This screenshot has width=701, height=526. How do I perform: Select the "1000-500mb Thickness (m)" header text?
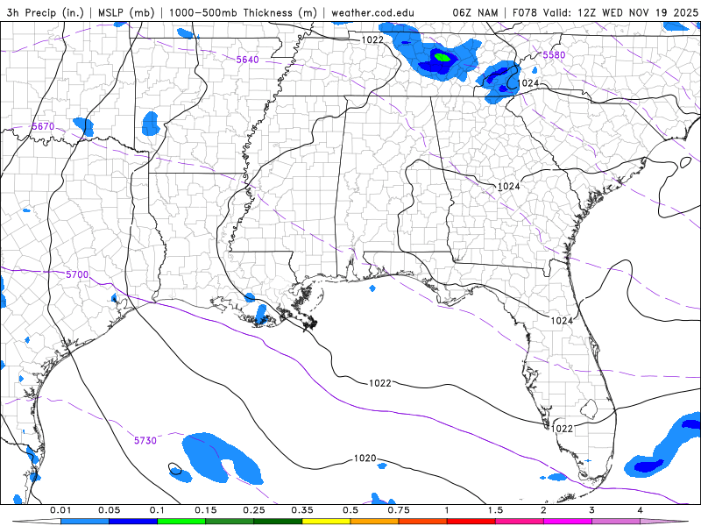(x=243, y=12)
